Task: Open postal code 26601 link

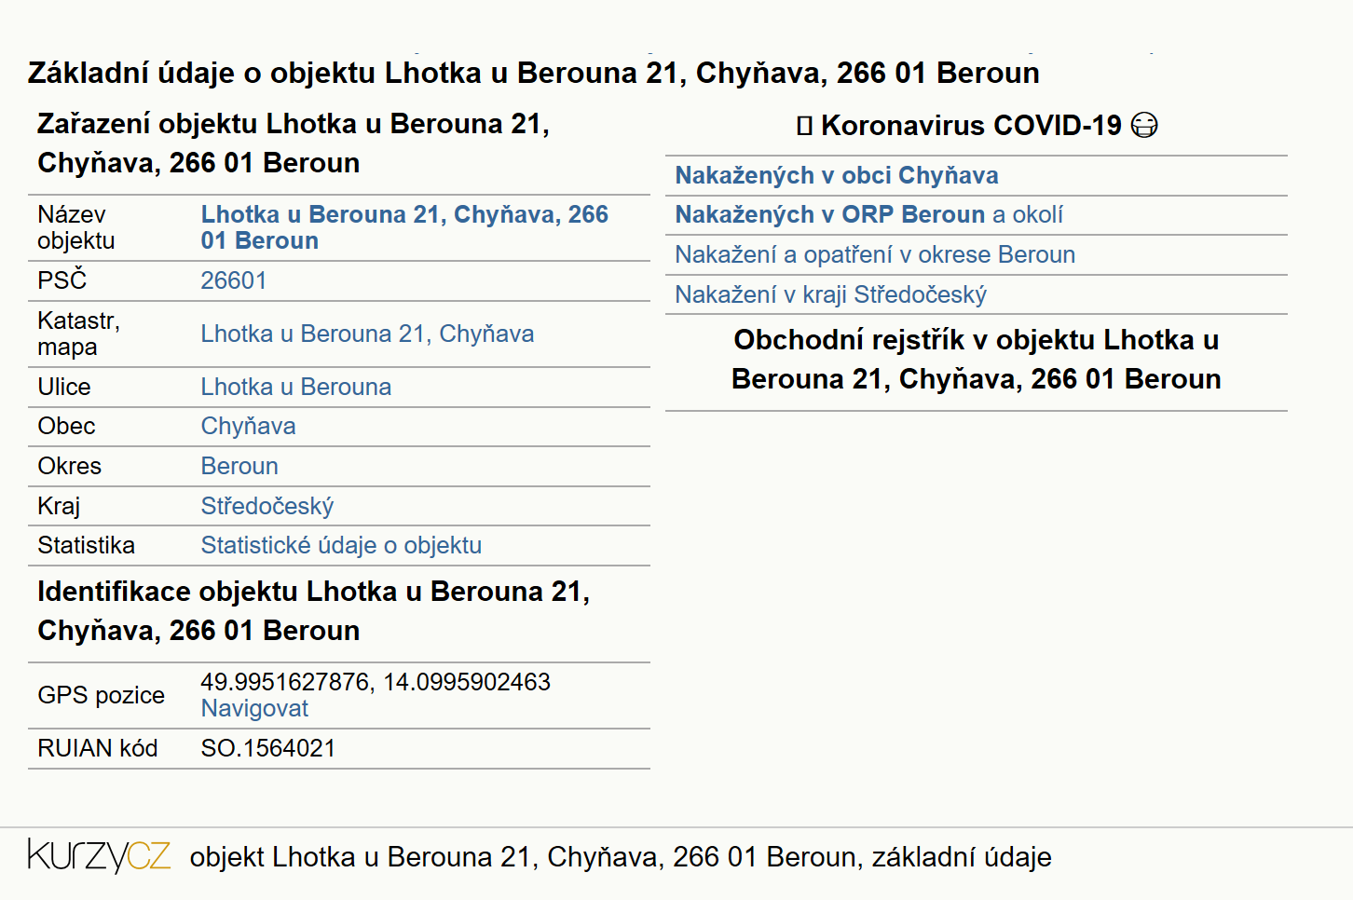Action: [234, 280]
